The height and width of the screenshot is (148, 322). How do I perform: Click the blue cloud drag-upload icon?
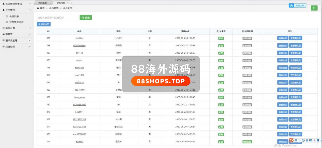(291, 6)
